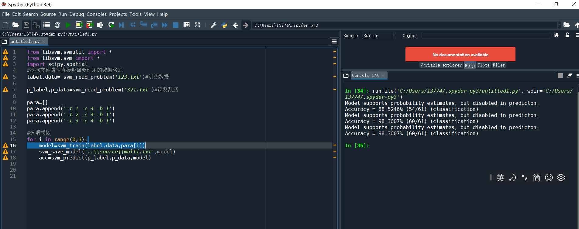
Task: Browse console tabs icon
Action: (346, 76)
